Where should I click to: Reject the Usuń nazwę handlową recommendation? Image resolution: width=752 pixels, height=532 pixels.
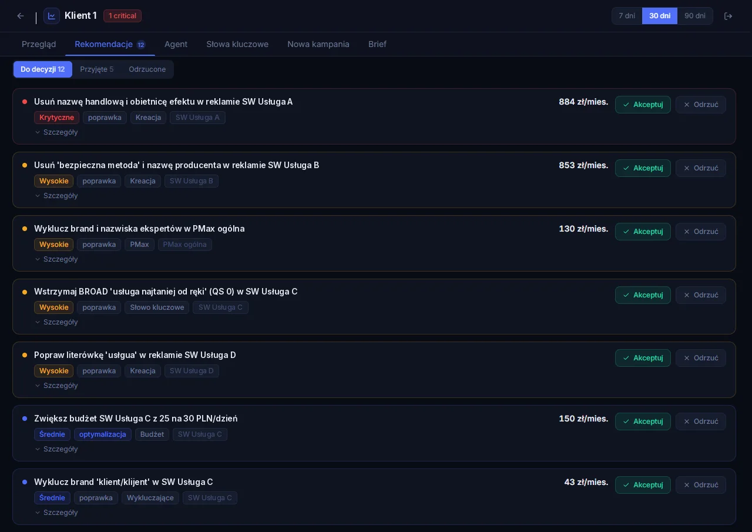(x=700, y=105)
